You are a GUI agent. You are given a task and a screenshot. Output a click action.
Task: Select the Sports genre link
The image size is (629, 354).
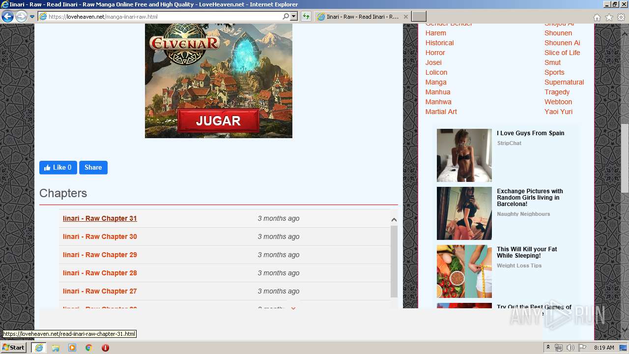(x=554, y=72)
